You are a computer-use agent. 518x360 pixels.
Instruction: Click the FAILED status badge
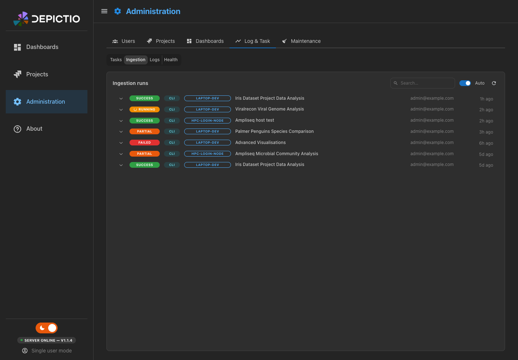coord(145,143)
